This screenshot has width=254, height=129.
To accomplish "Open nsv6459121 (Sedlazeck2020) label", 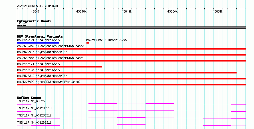I will tap(39, 40).
